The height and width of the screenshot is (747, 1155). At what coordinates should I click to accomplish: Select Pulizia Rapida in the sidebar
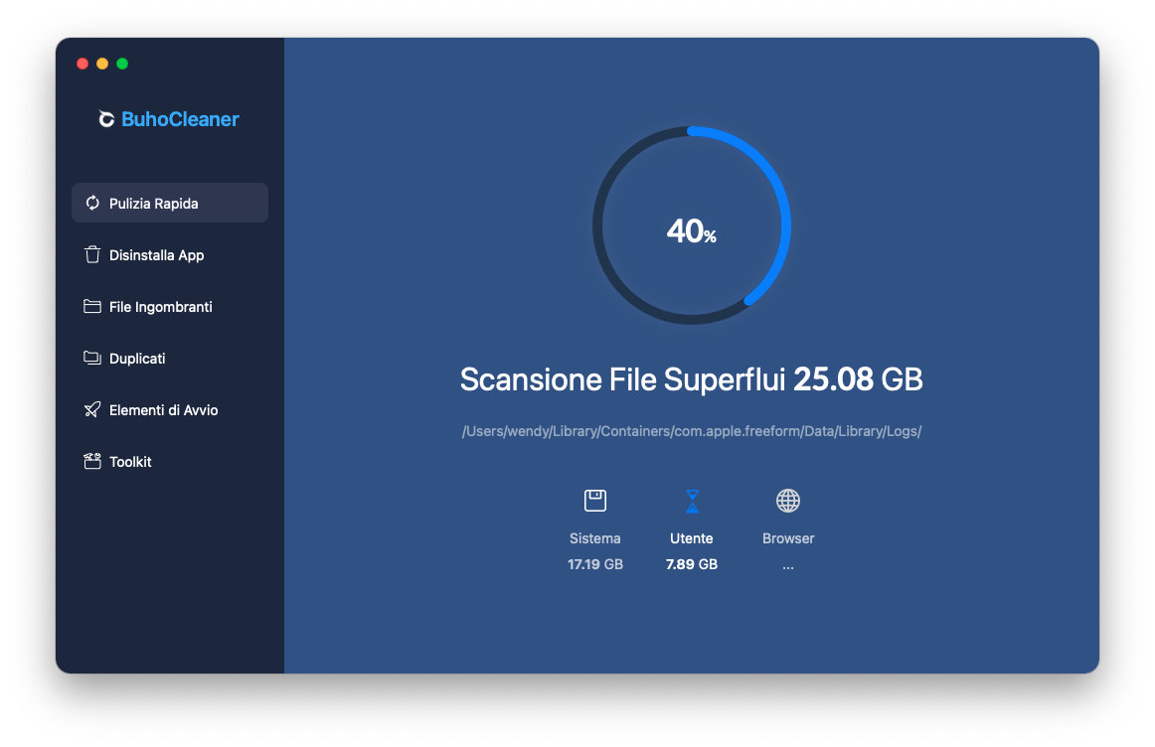point(170,203)
